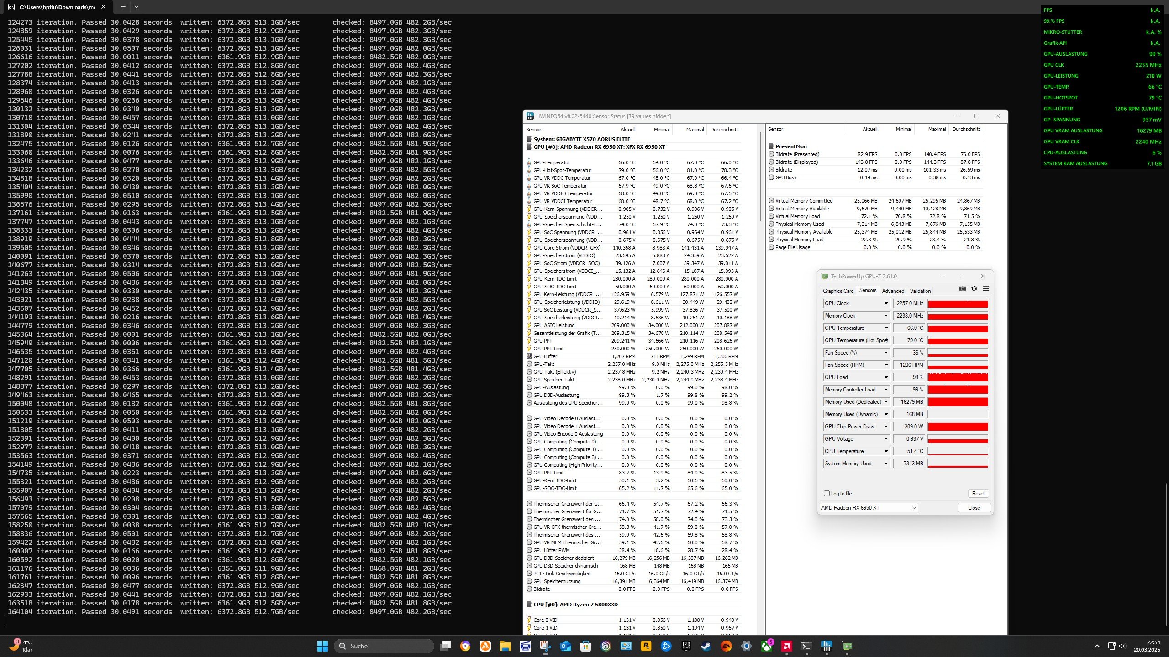Open Xbox app from the taskbar

766,646
